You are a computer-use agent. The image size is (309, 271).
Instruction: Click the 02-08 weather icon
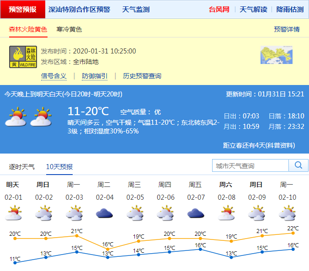[226, 213]
